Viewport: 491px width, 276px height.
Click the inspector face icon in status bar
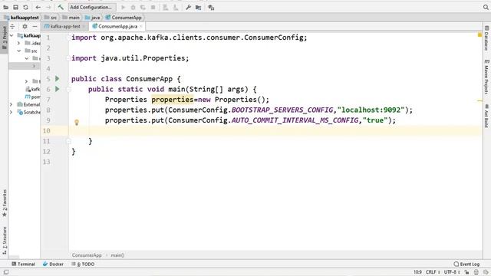(x=476, y=272)
